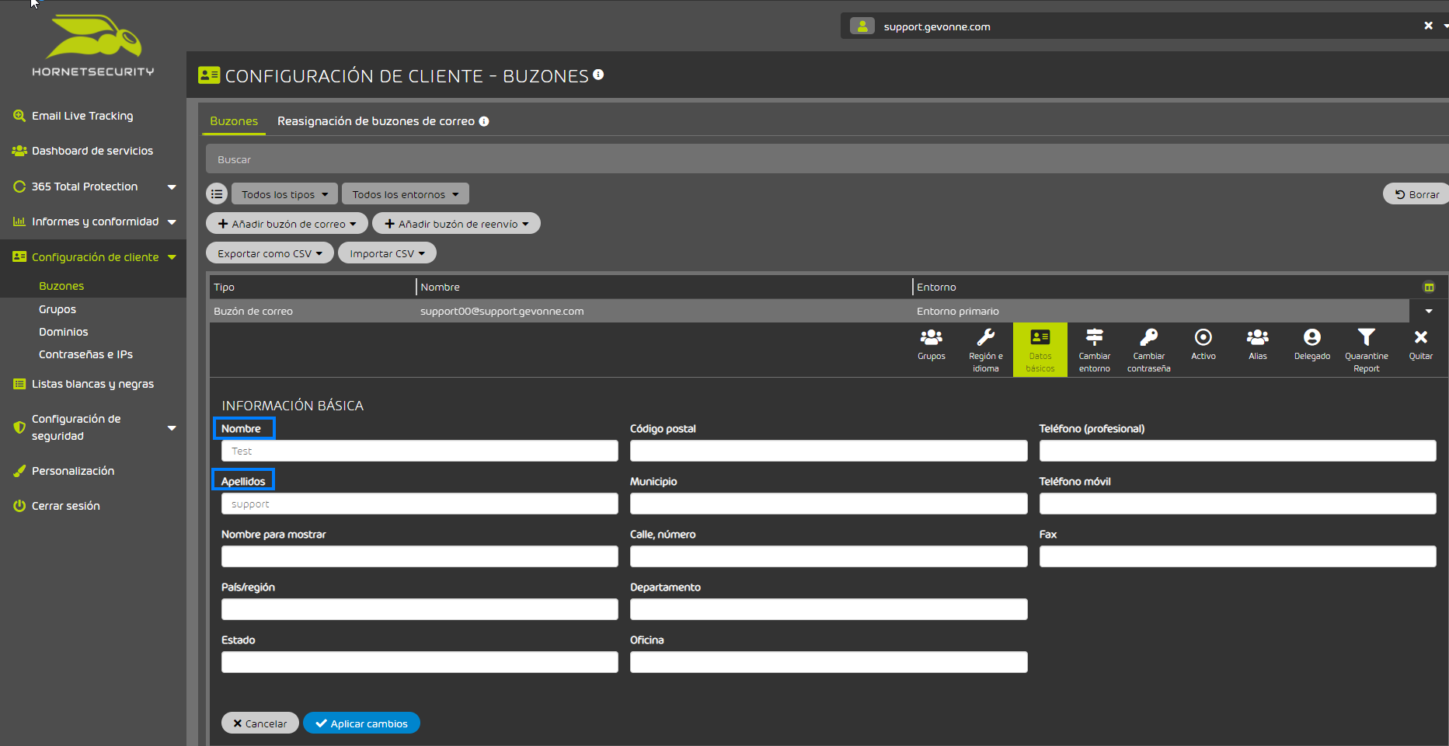Open Contraseñas e IPs in sidebar
Screen dimensions: 1449x746
(x=85, y=354)
